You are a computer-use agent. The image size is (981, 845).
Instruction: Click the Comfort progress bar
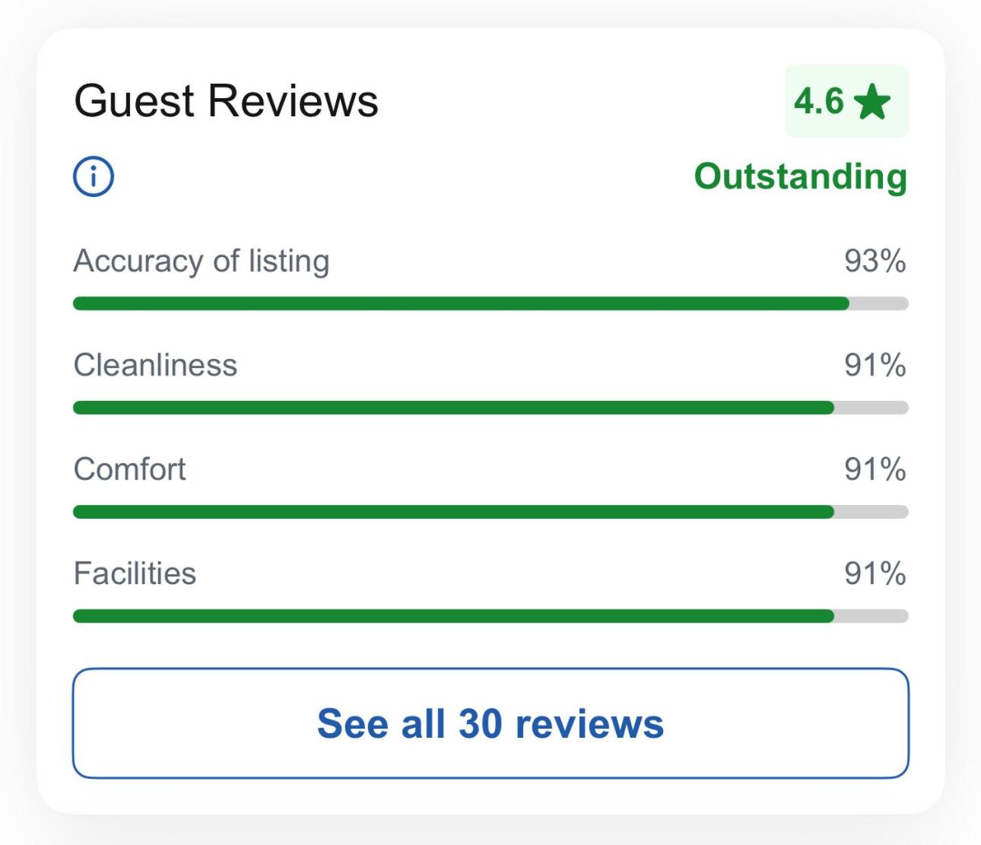(x=490, y=512)
